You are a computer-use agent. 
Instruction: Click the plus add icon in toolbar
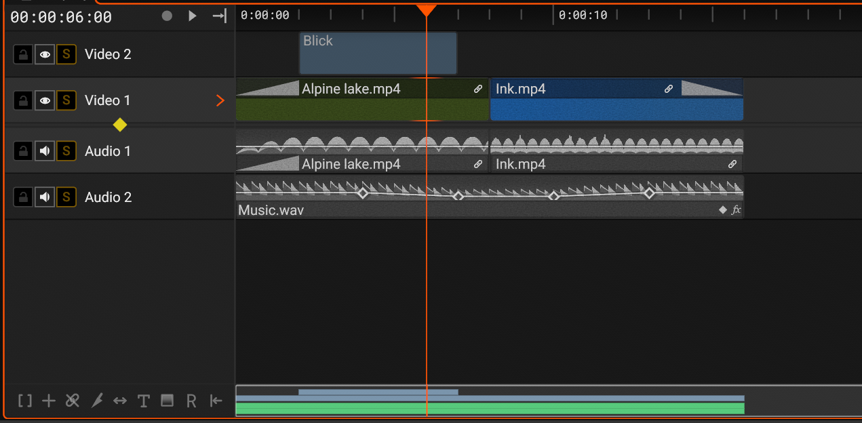pos(49,401)
